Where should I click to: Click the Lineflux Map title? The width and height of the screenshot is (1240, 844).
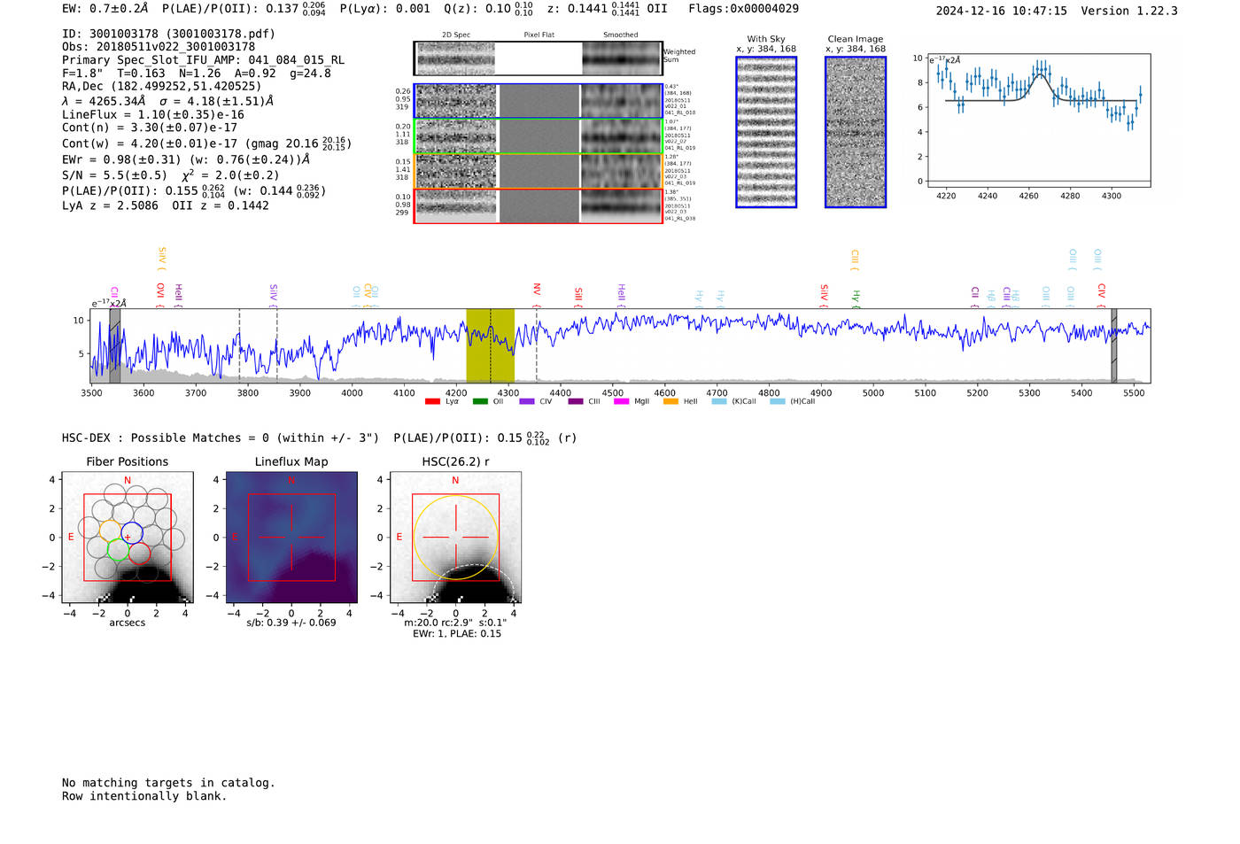point(291,461)
